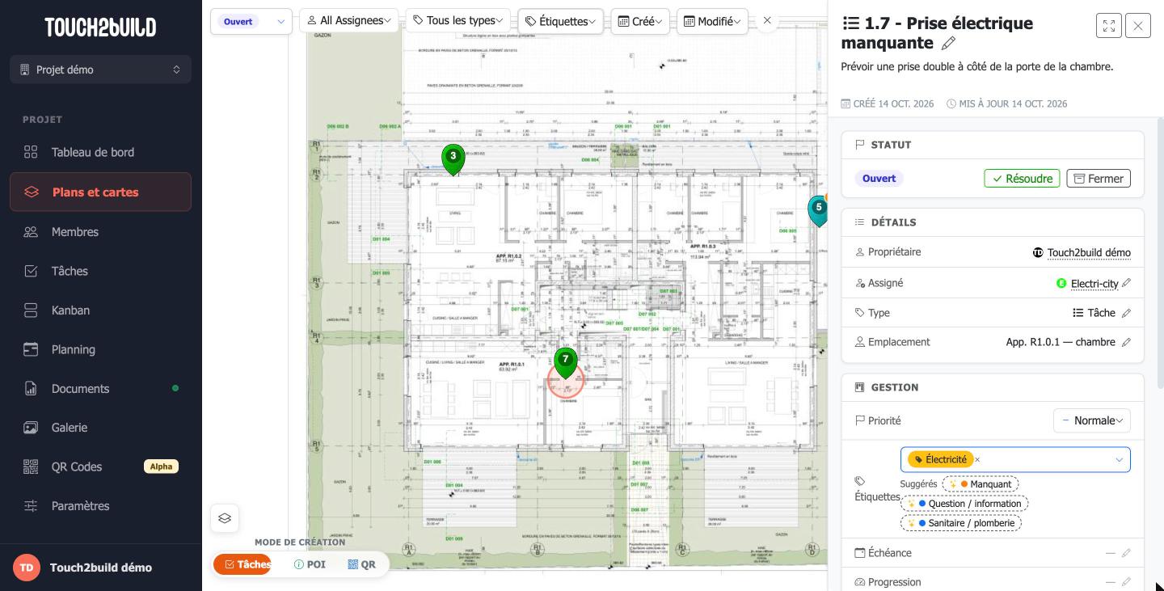Edit the Emplacement pencil icon
1164x591 pixels.
pos(1126,342)
